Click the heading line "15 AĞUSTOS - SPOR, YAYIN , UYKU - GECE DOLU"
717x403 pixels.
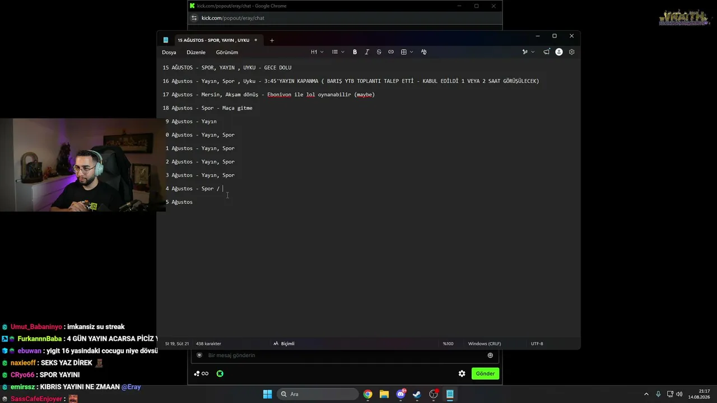(227, 68)
